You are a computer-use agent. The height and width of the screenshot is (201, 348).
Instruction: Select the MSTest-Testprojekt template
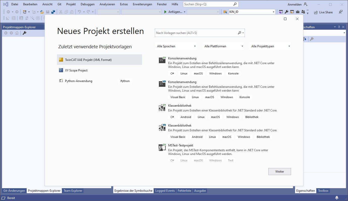(x=223, y=153)
